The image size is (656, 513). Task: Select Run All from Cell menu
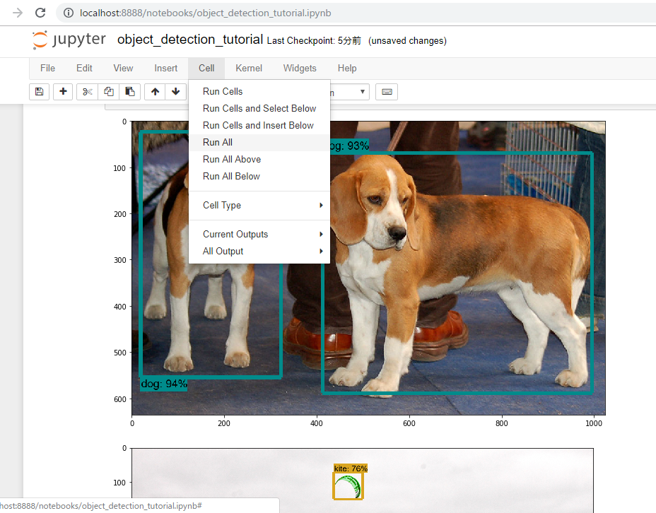[218, 142]
